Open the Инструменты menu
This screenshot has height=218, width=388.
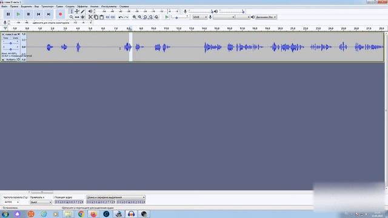pos(109,7)
